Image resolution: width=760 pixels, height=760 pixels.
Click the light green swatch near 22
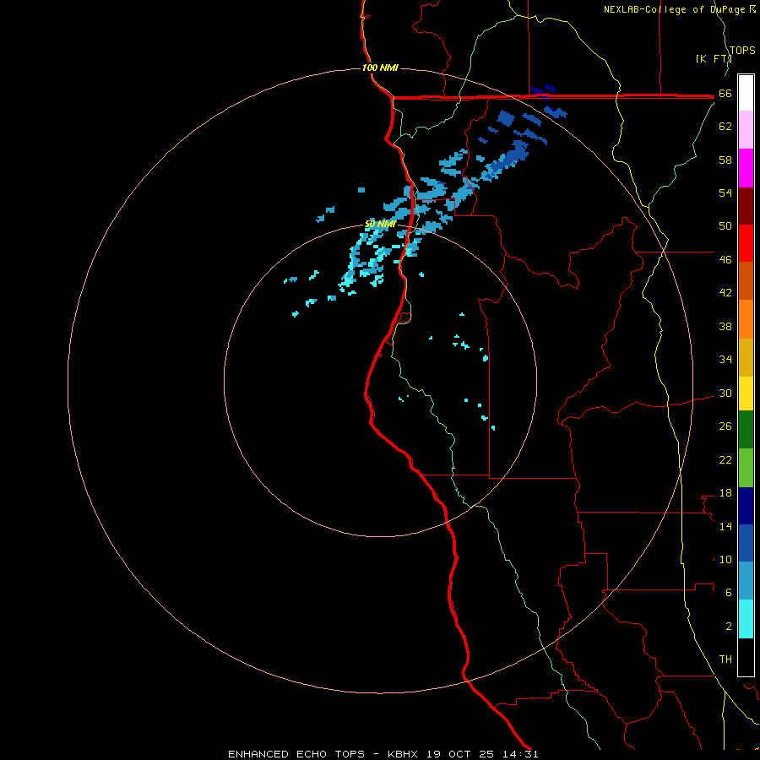coord(746,468)
